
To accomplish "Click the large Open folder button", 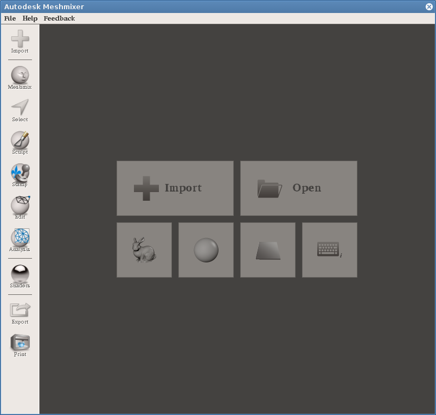I will click(299, 188).
